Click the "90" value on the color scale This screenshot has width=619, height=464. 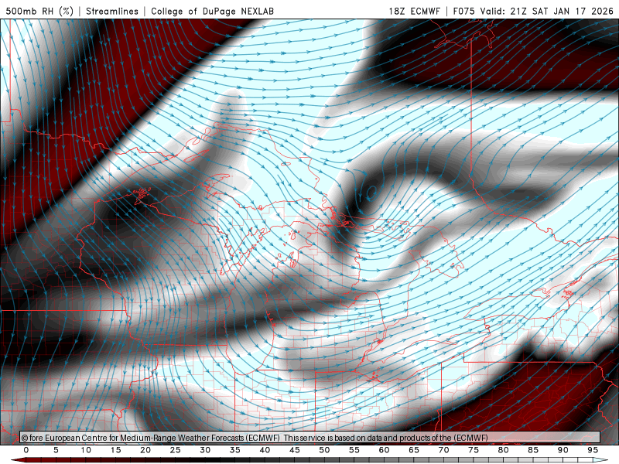(563, 450)
